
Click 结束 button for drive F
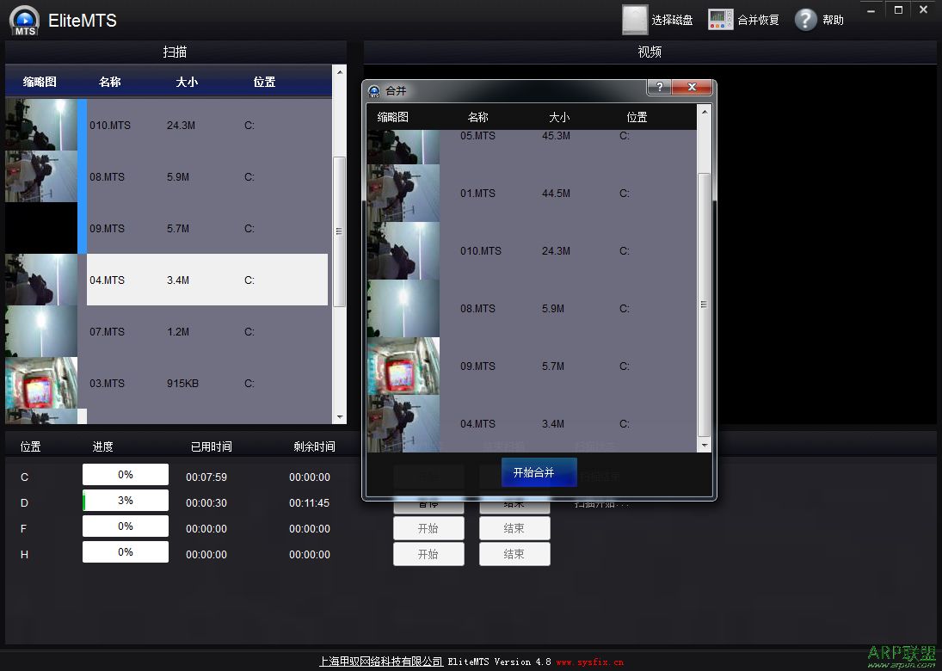(514, 529)
